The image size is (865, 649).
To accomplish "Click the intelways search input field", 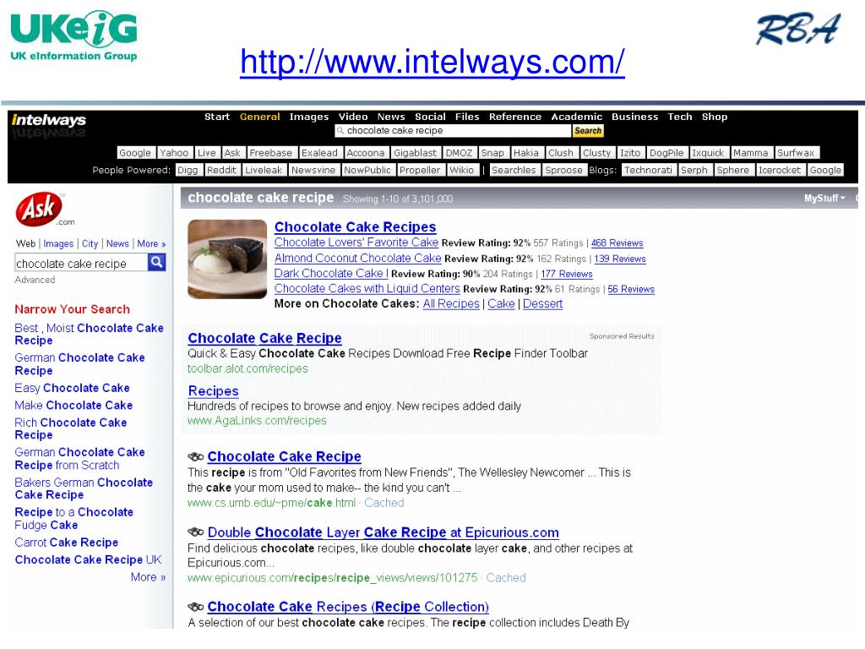I will pos(453,131).
